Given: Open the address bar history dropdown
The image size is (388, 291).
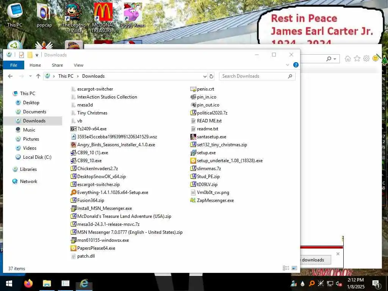Looking at the screenshot, I should pos(205,77).
